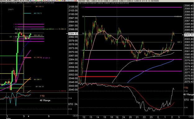Select 49 YRange label in 1-Min indicator pane
Image resolution: width=194 pixels, height=119 pixels.
pyautogui.click(x=188, y=94)
